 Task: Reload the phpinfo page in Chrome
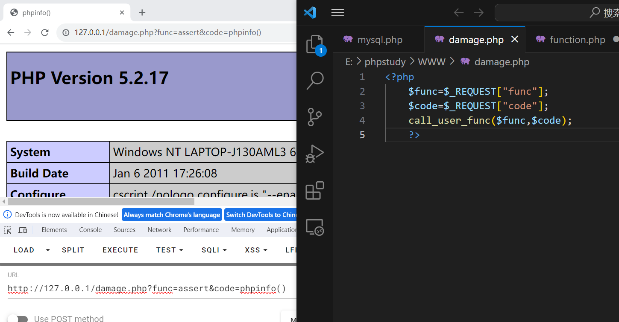(44, 32)
